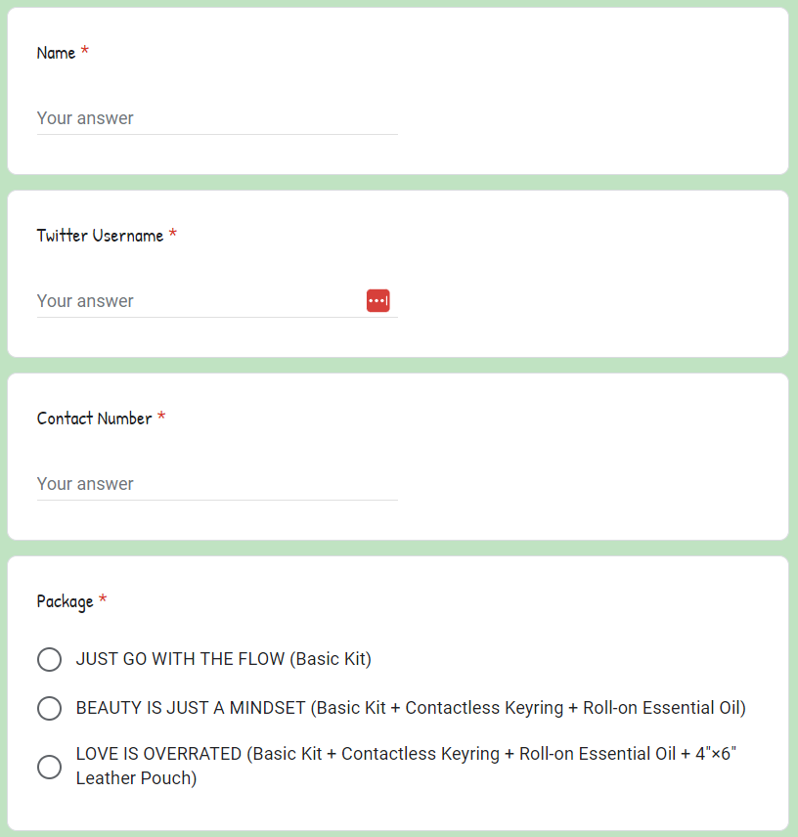This screenshot has height=837, width=798.
Task: Click the 'Name' question title
Action: coord(56,53)
